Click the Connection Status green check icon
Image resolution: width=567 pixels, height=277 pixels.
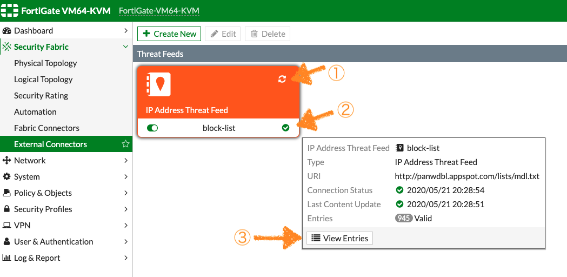(x=399, y=190)
